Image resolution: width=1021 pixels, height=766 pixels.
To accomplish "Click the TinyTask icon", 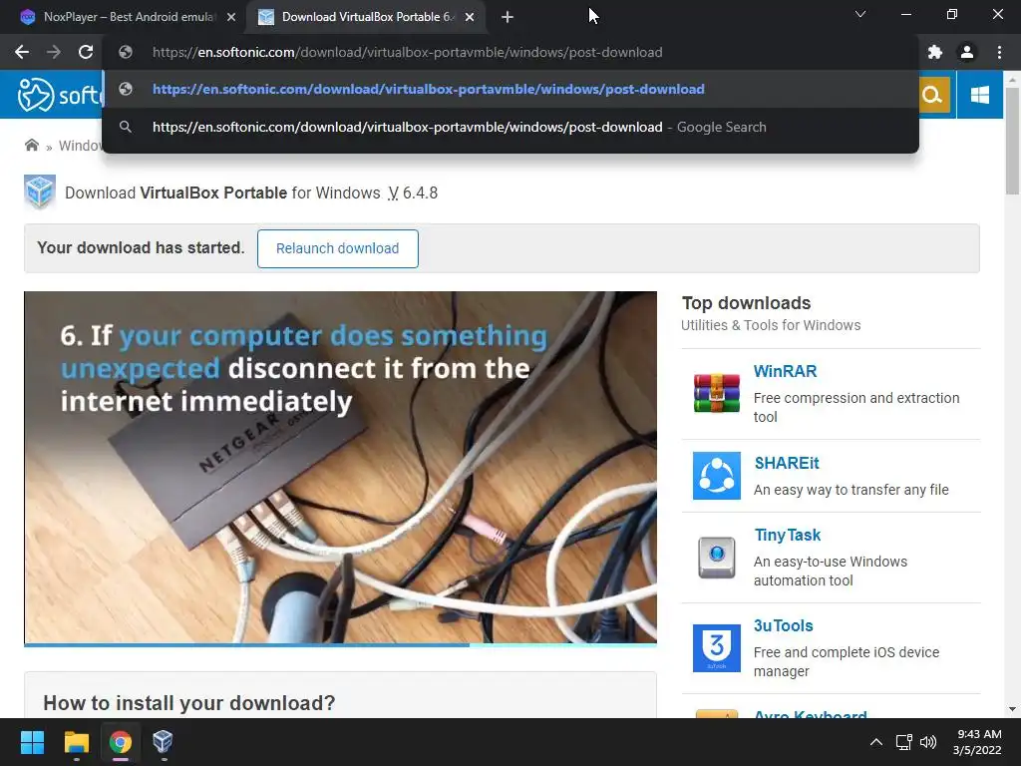I will 716,558.
